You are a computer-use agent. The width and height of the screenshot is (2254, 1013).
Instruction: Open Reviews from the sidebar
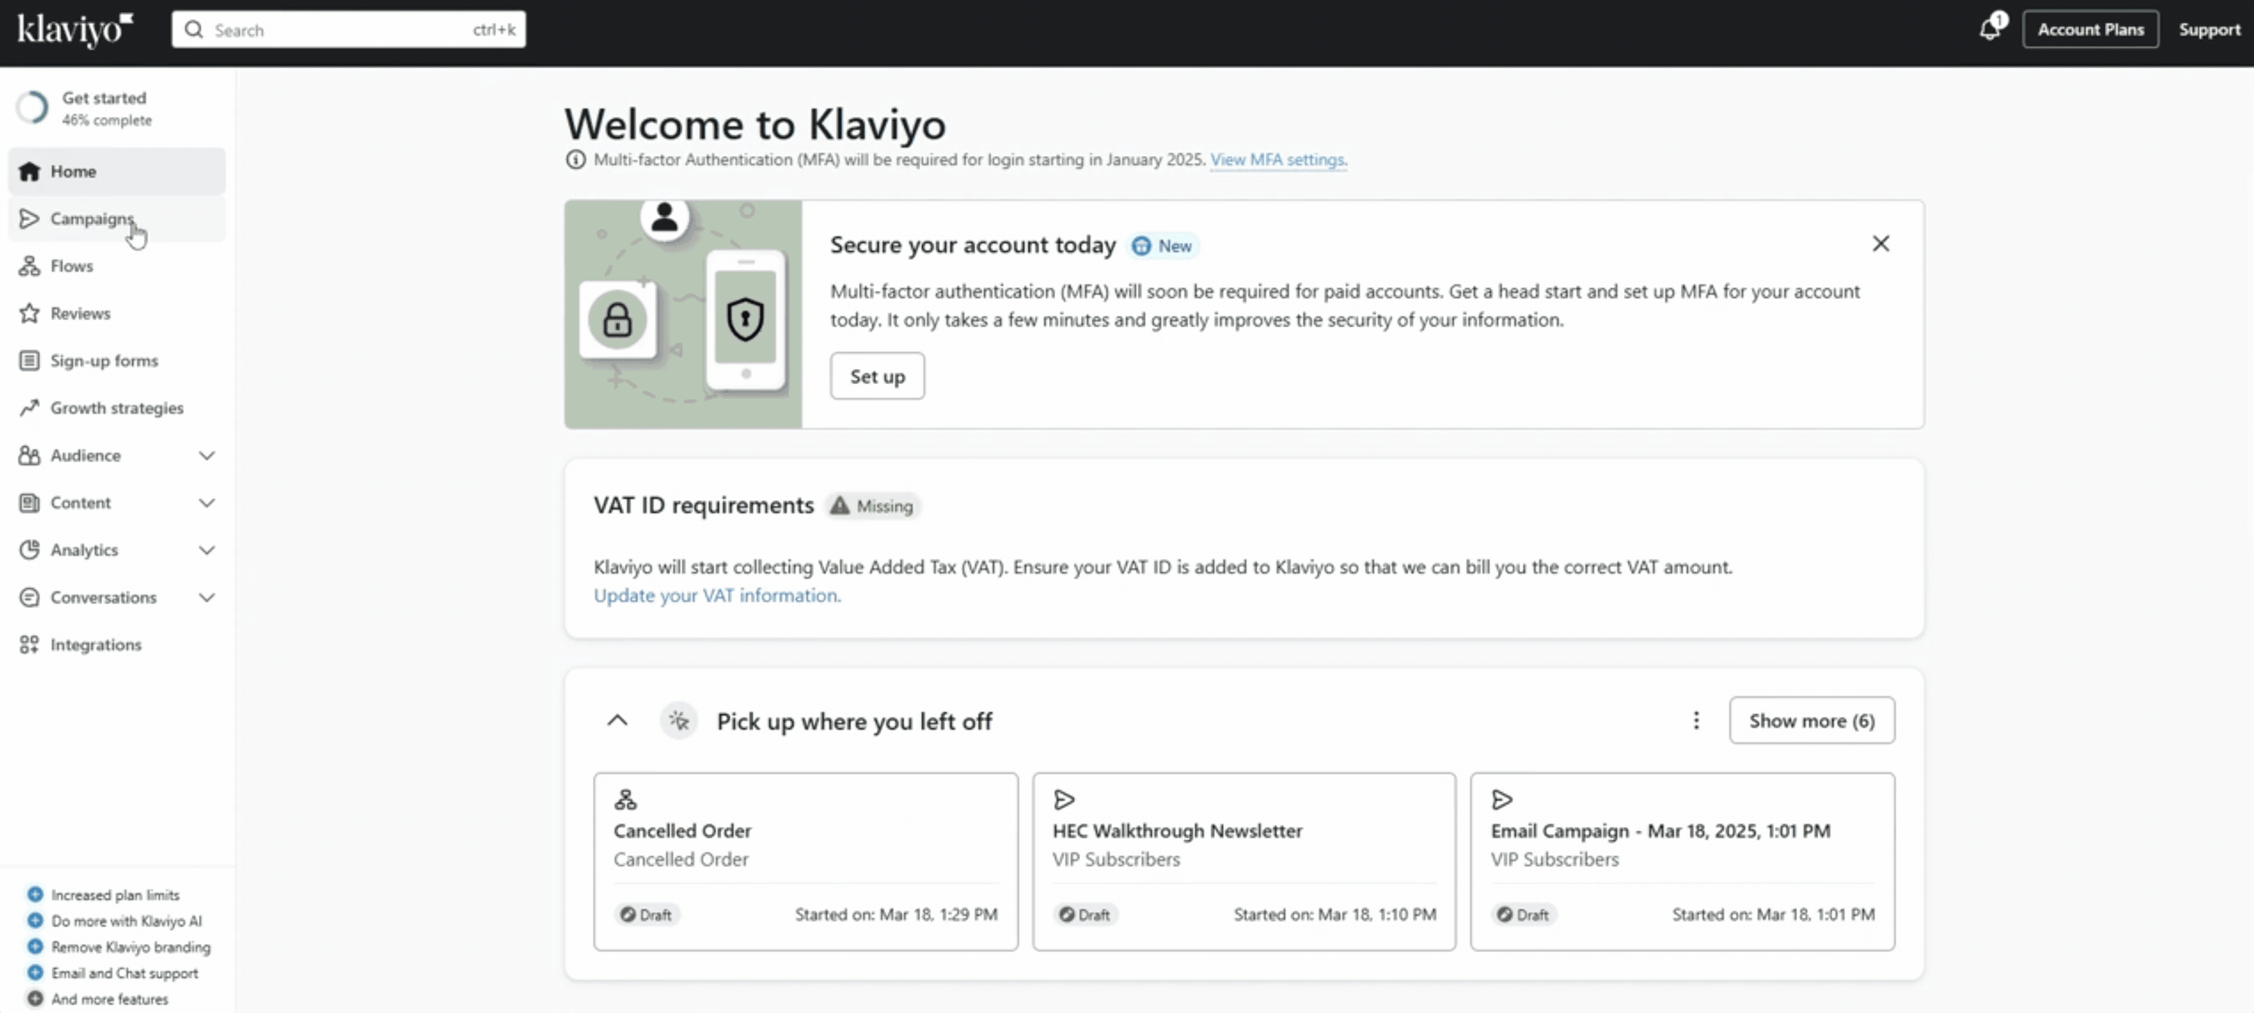tap(117, 313)
